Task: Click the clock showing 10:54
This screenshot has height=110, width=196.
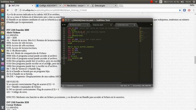Action: pos(188,2)
